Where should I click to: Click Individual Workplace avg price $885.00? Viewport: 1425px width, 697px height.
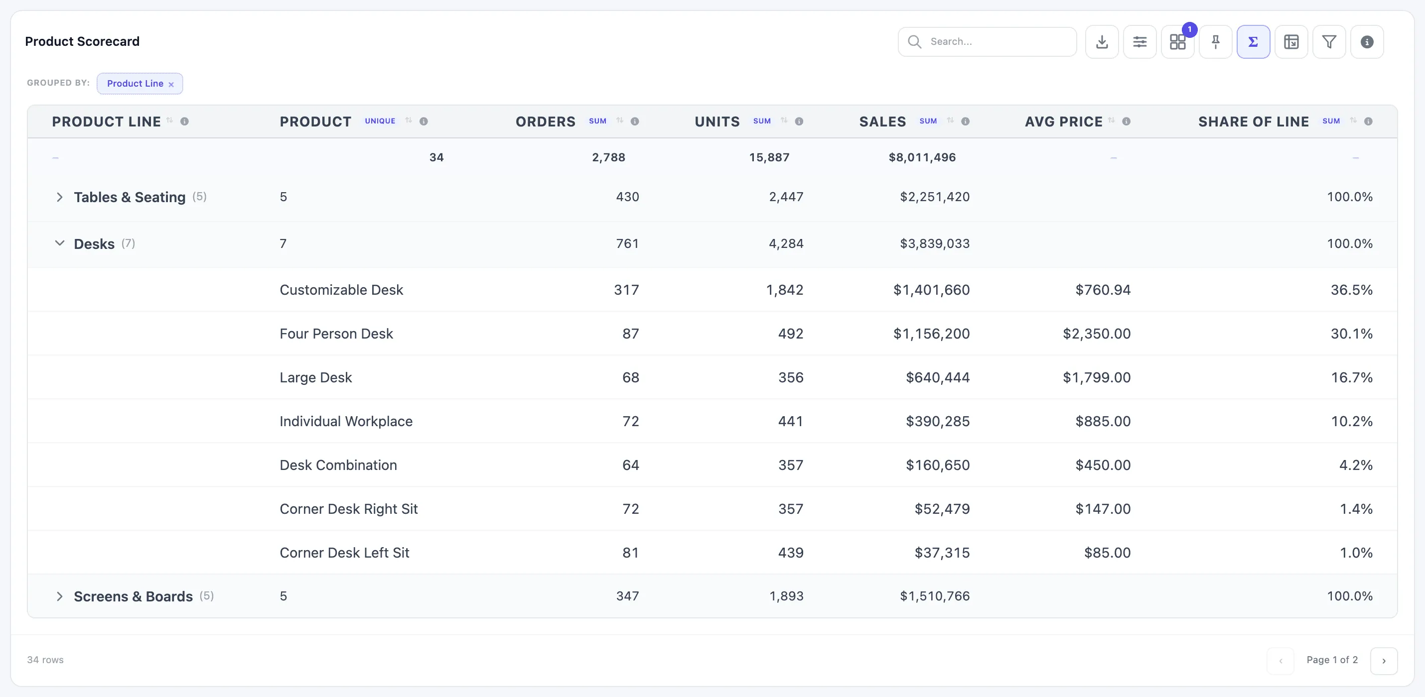1103,421
